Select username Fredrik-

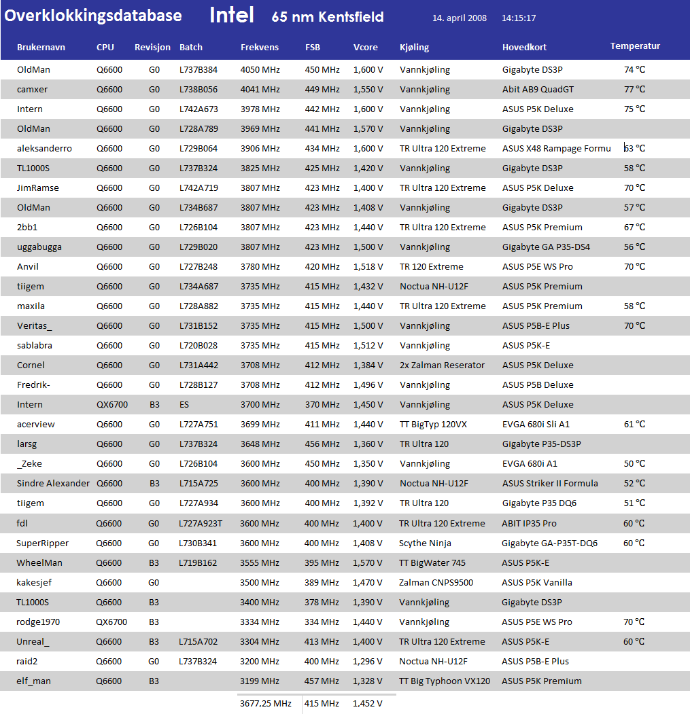[x=33, y=385]
